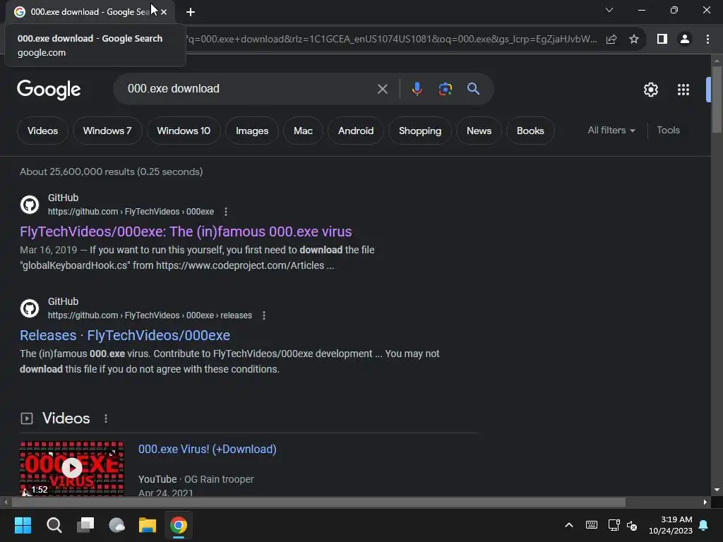Open Windows taskbar search
The width and height of the screenshot is (723, 542).
(x=54, y=525)
